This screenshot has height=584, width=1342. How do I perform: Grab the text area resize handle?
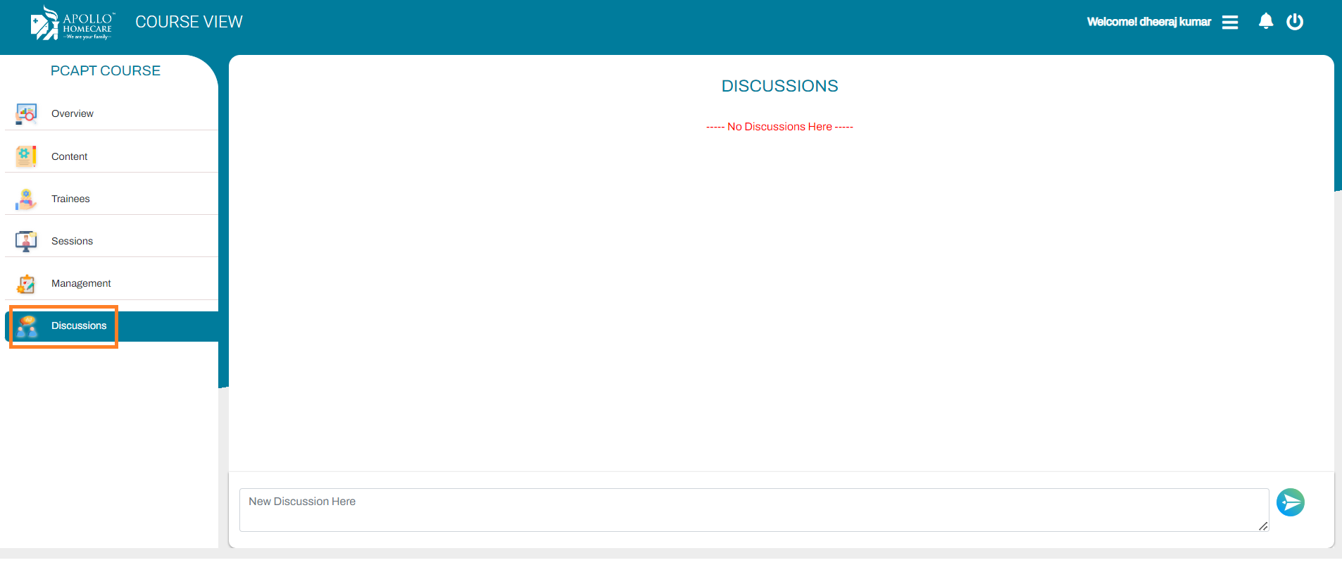[1263, 526]
